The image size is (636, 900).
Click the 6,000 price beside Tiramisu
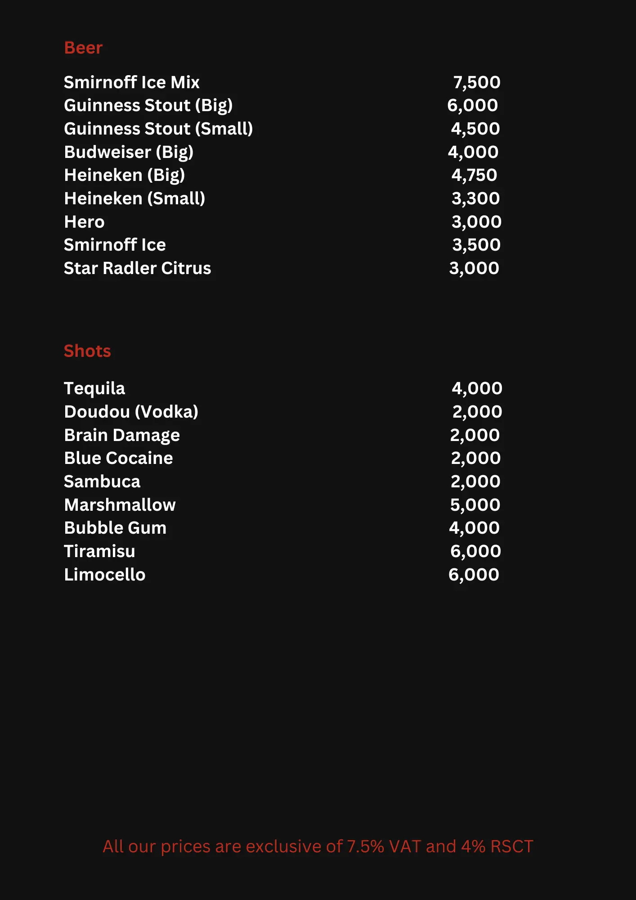coord(475,551)
